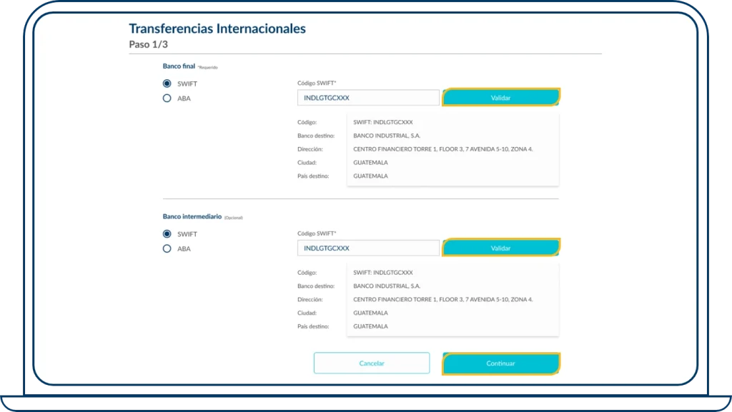Select the SWIFT radio button under Banco final
Screen dimensions: 732x412
pos(167,83)
